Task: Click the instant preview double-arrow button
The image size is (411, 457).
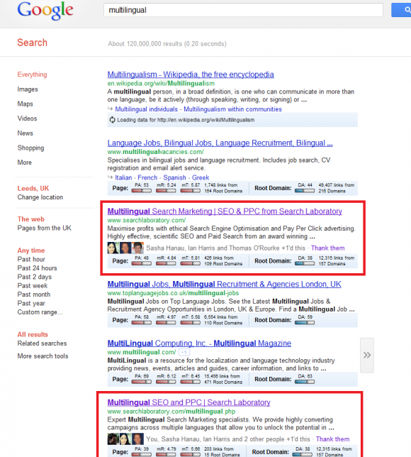Action: [367, 356]
